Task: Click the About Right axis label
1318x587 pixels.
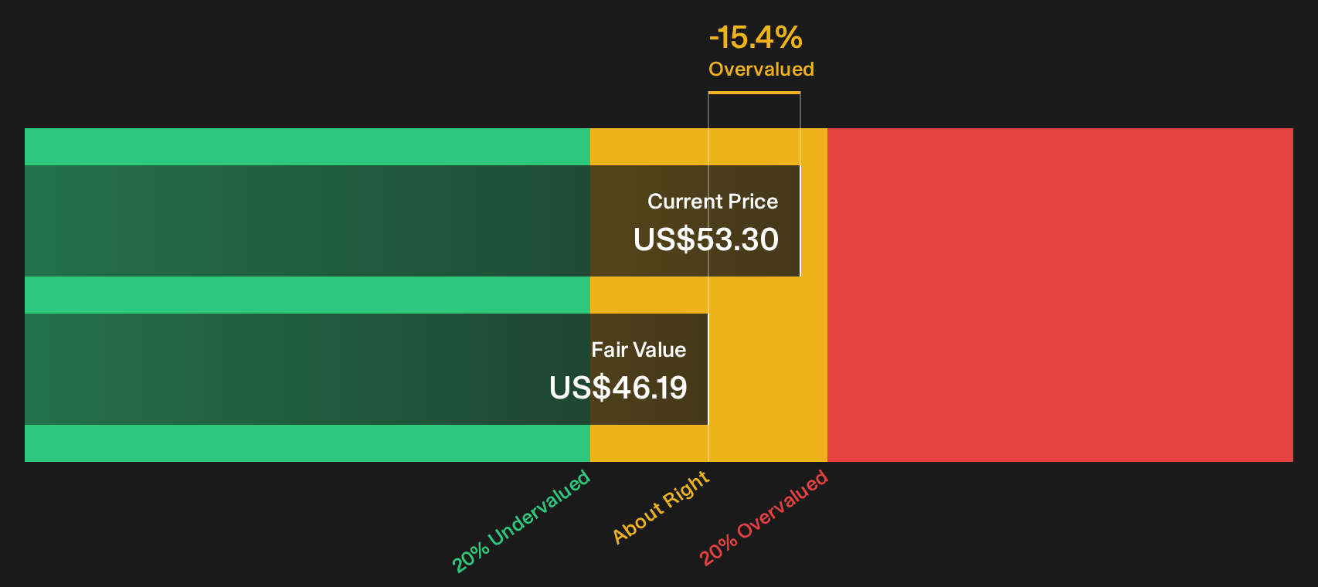Action: [661, 507]
